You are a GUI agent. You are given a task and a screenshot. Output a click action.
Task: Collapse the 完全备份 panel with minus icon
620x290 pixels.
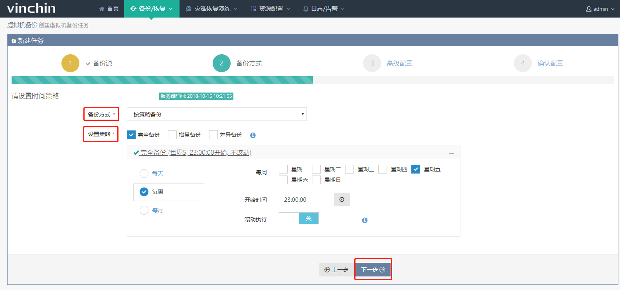451,153
